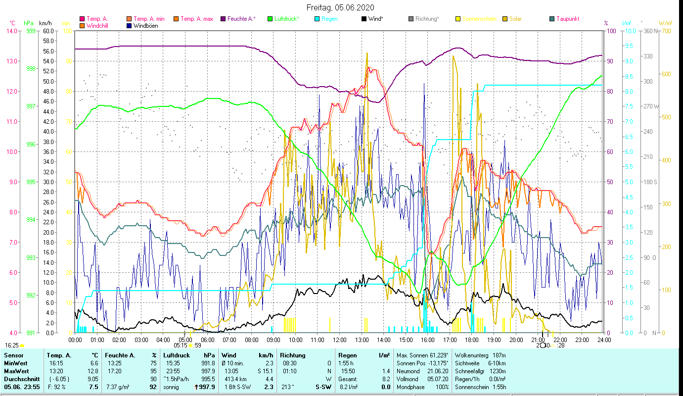Click the Vollmond 05.07.20 entry
This screenshot has width=683, height=396.
(x=422, y=379)
